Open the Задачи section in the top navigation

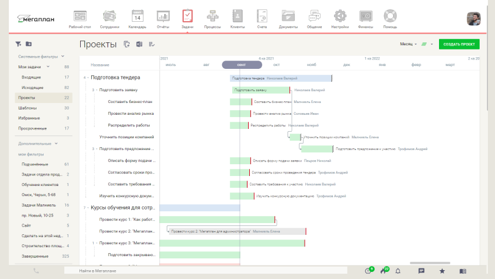coord(187,18)
